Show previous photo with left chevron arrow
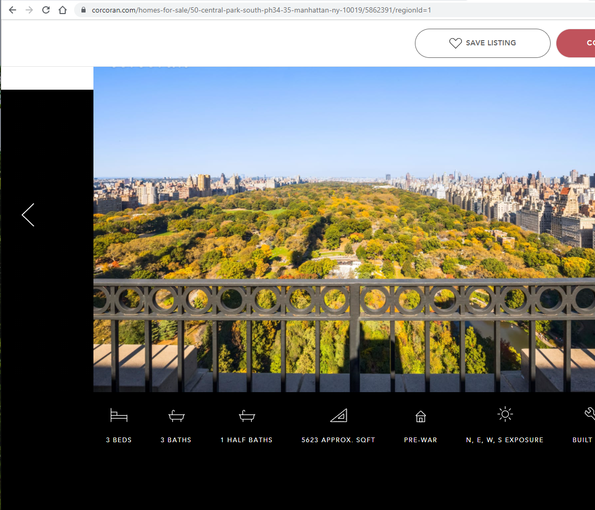The image size is (595, 510). pyautogui.click(x=28, y=215)
